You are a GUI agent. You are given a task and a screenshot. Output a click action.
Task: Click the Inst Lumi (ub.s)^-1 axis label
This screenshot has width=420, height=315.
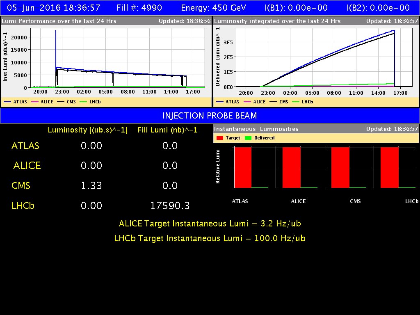[5, 57]
